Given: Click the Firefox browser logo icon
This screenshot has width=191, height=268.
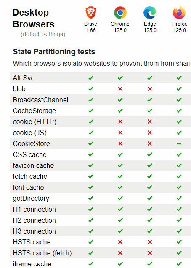Looking at the screenshot, I should [179, 13].
